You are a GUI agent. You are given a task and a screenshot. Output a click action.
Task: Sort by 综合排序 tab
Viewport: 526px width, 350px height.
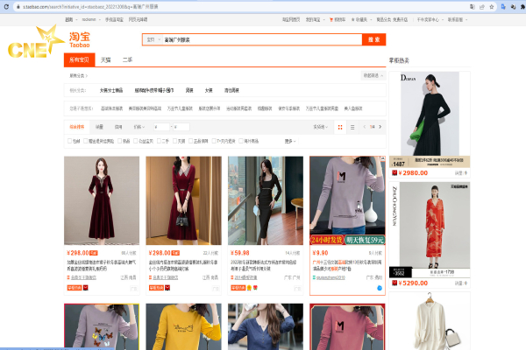[x=77, y=127]
